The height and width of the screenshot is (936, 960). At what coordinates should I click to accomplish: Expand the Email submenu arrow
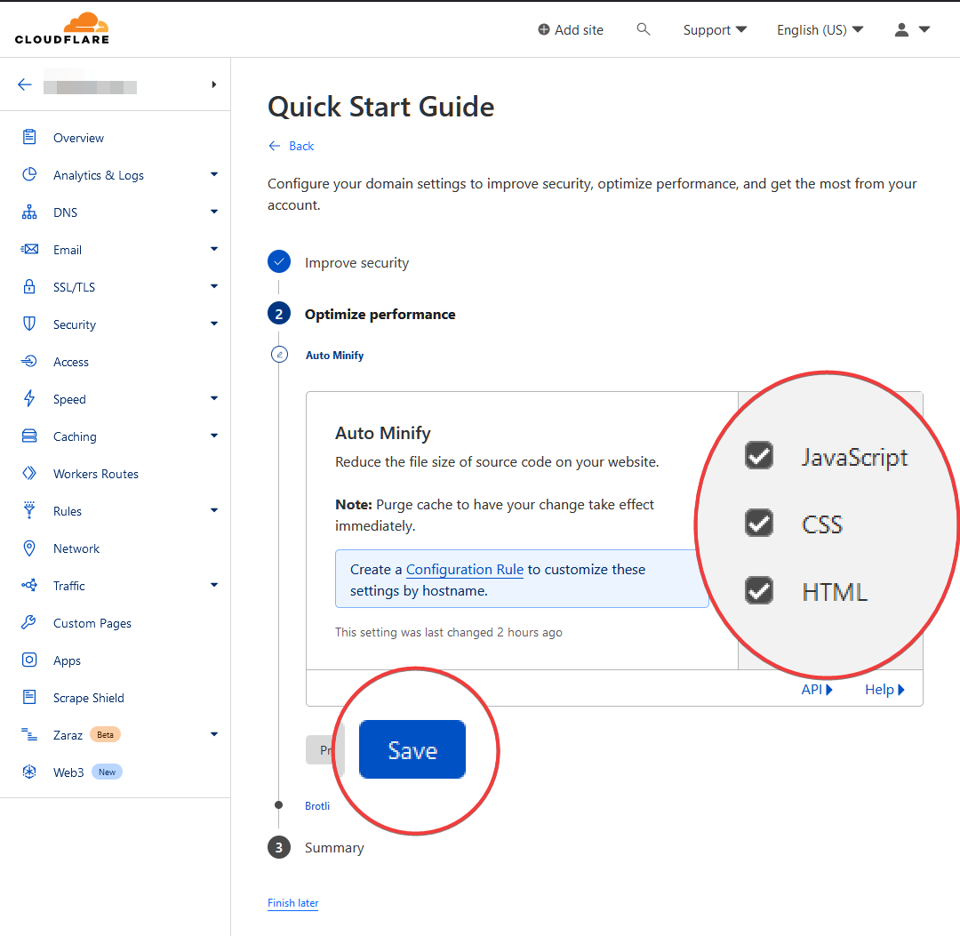(x=213, y=249)
